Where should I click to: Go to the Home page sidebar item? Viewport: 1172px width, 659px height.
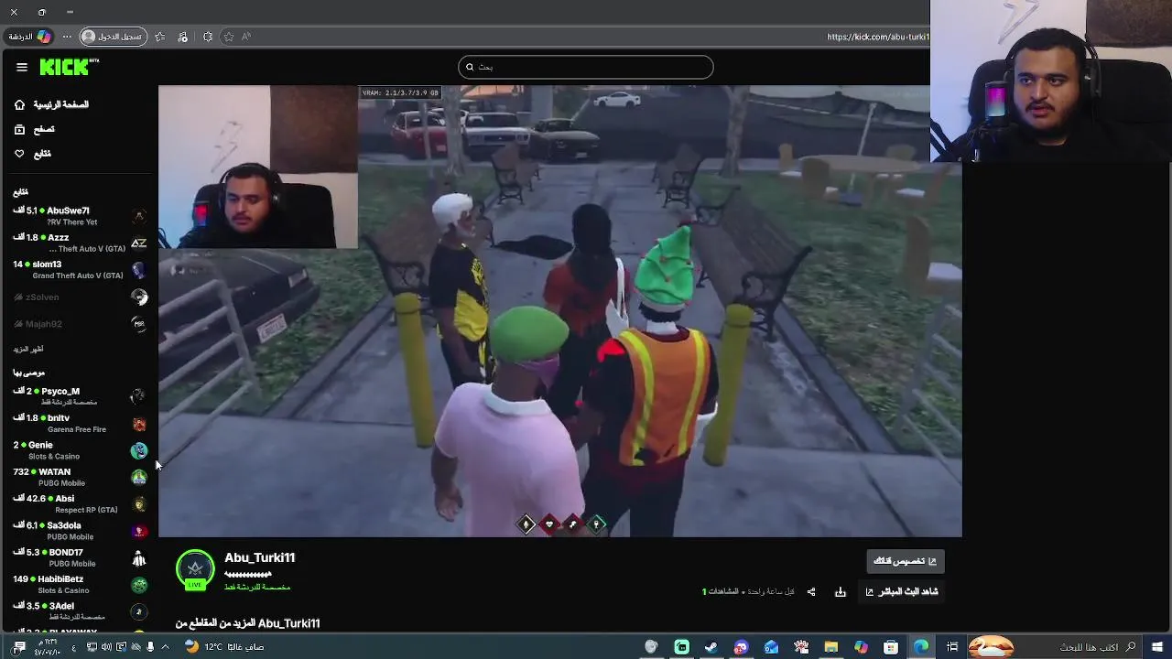(x=51, y=104)
